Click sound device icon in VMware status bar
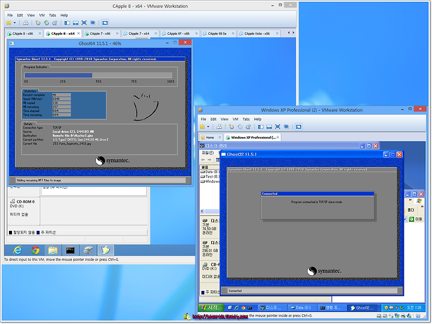Screen dimensions: 432x324 pos(409,316)
